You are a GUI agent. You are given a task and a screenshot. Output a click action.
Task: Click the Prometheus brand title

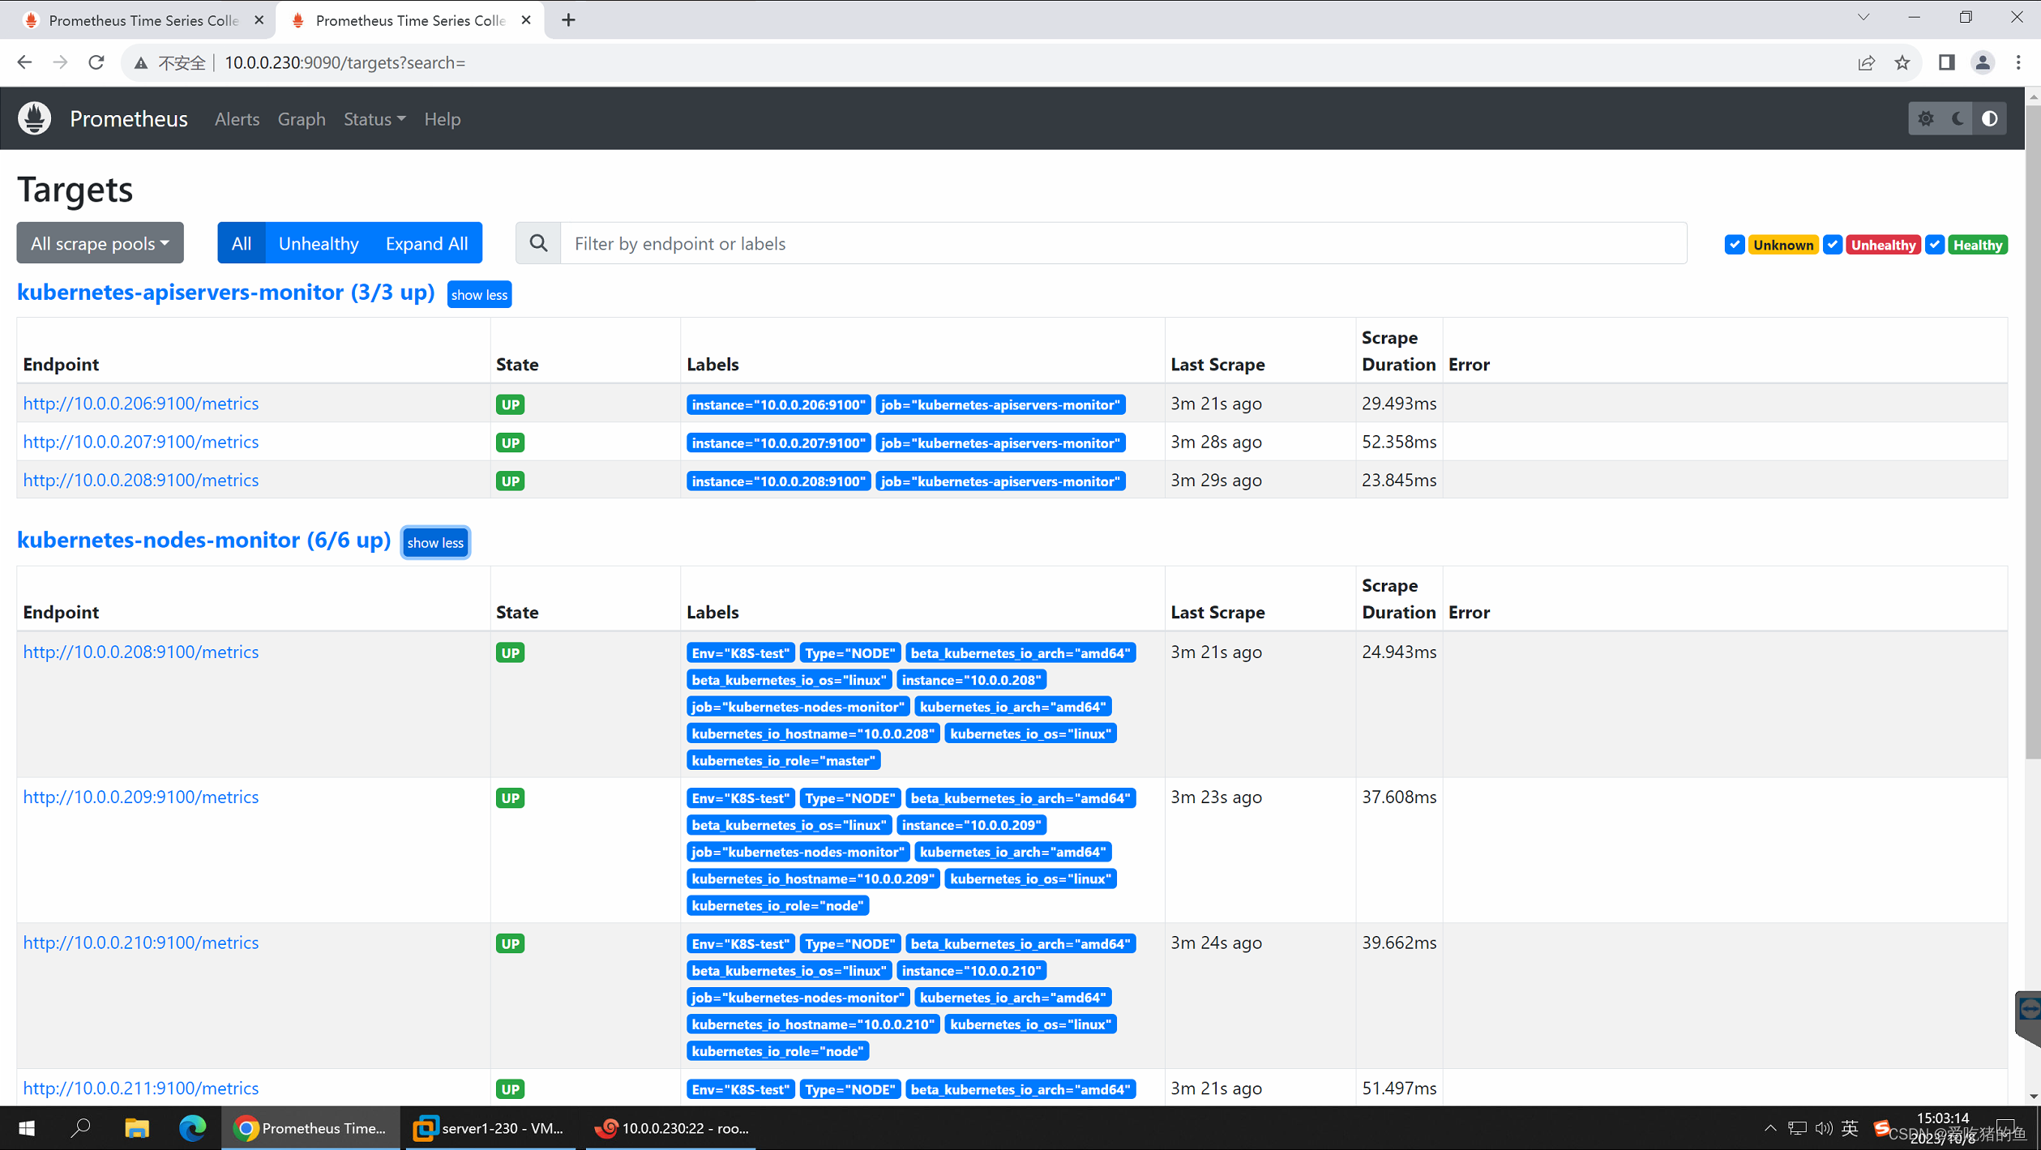pos(128,119)
